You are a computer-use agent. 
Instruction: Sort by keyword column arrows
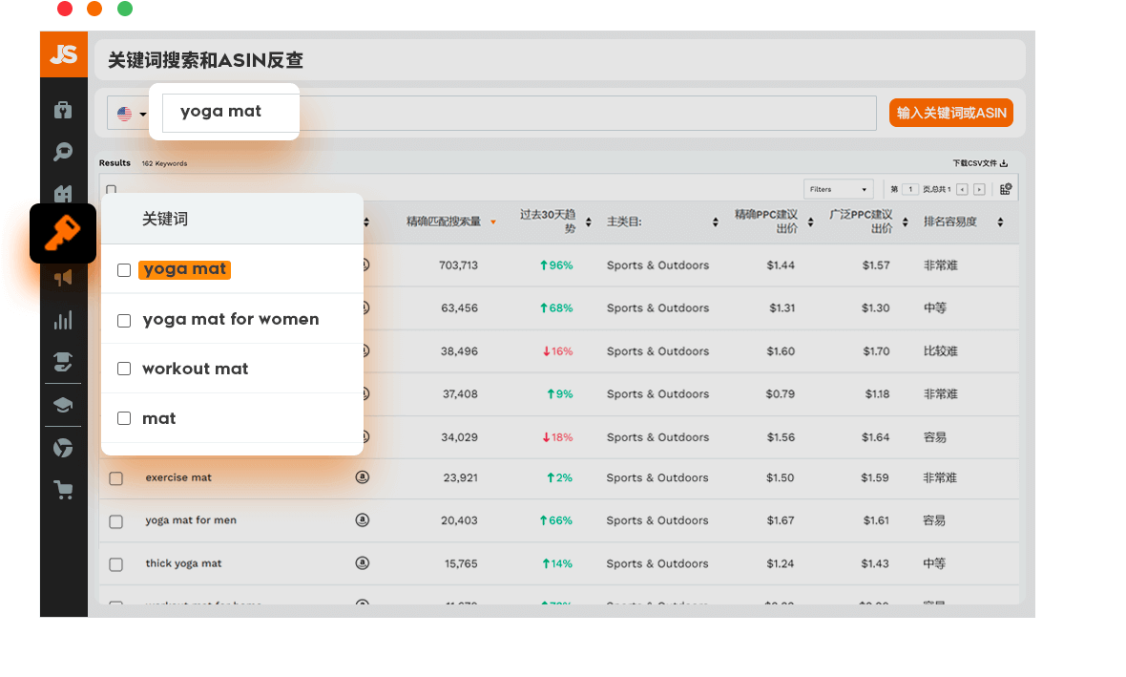(x=366, y=222)
